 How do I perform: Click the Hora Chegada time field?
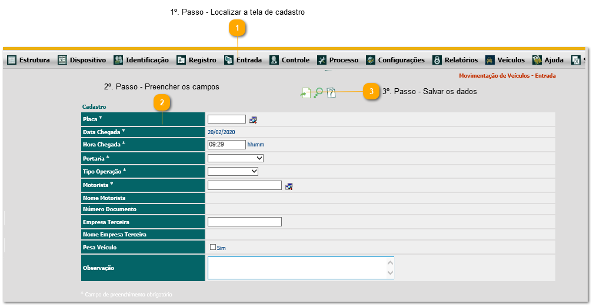pyautogui.click(x=226, y=144)
